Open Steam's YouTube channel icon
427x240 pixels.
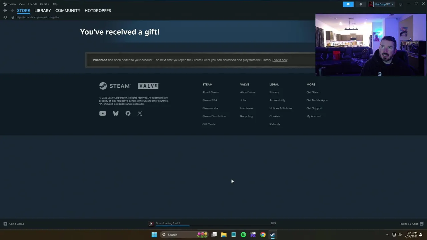(x=102, y=113)
